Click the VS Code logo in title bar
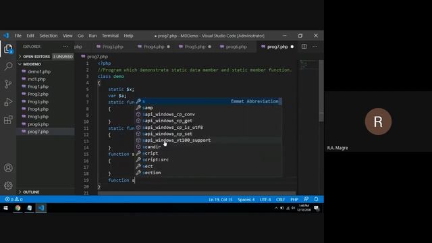The height and width of the screenshot is (243, 432). tap(6, 36)
